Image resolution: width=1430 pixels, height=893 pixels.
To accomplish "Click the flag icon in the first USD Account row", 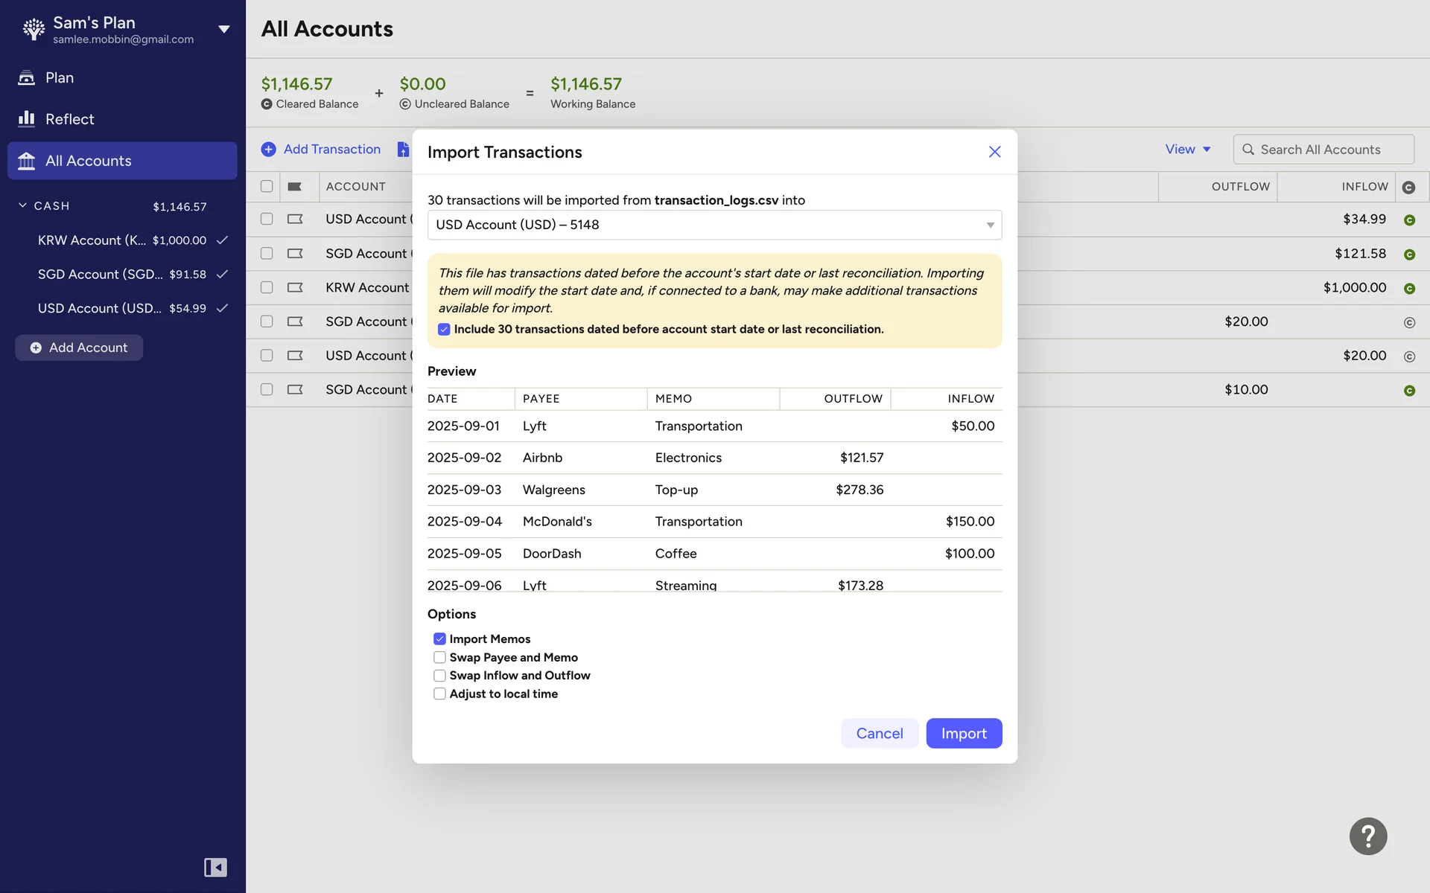I will pyautogui.click(x=295, y=219).
